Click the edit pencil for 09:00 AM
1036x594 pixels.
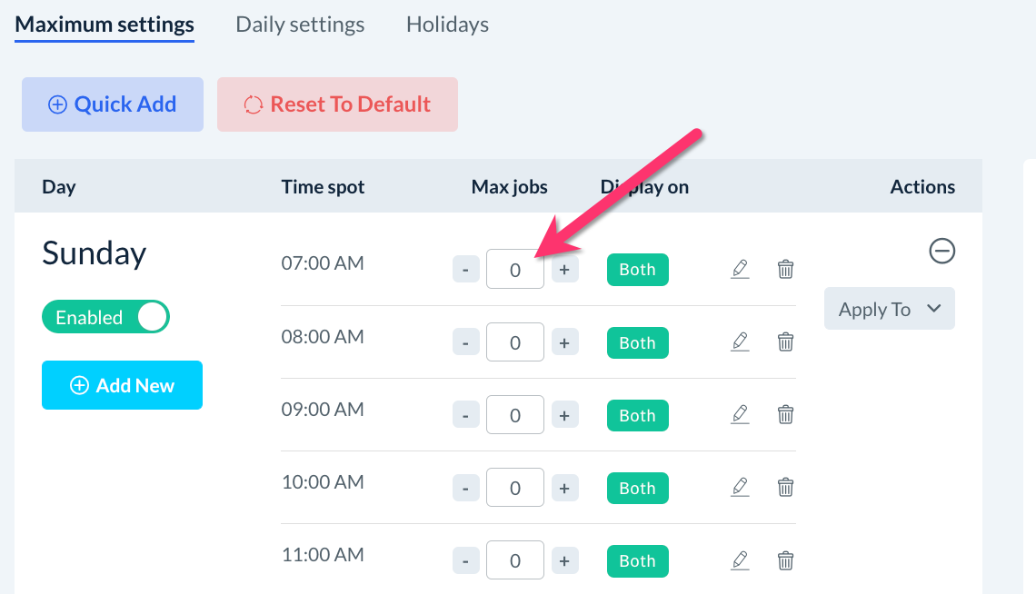[740, 414]
